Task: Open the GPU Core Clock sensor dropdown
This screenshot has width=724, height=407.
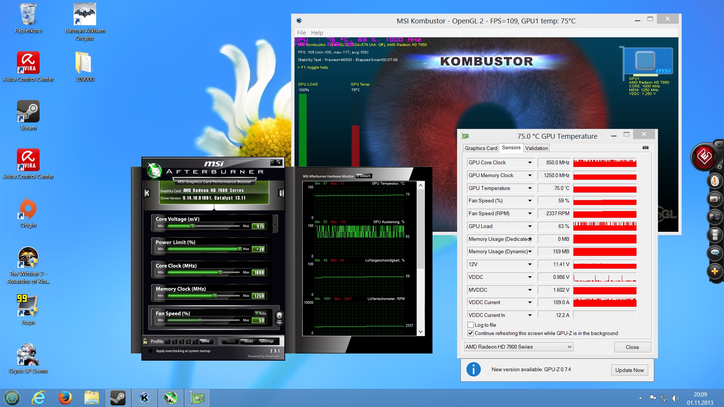Action: (529, 162)
